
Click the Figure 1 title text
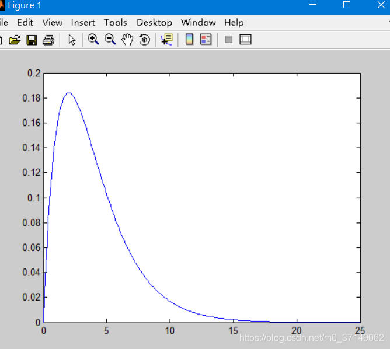pos(25,5)
